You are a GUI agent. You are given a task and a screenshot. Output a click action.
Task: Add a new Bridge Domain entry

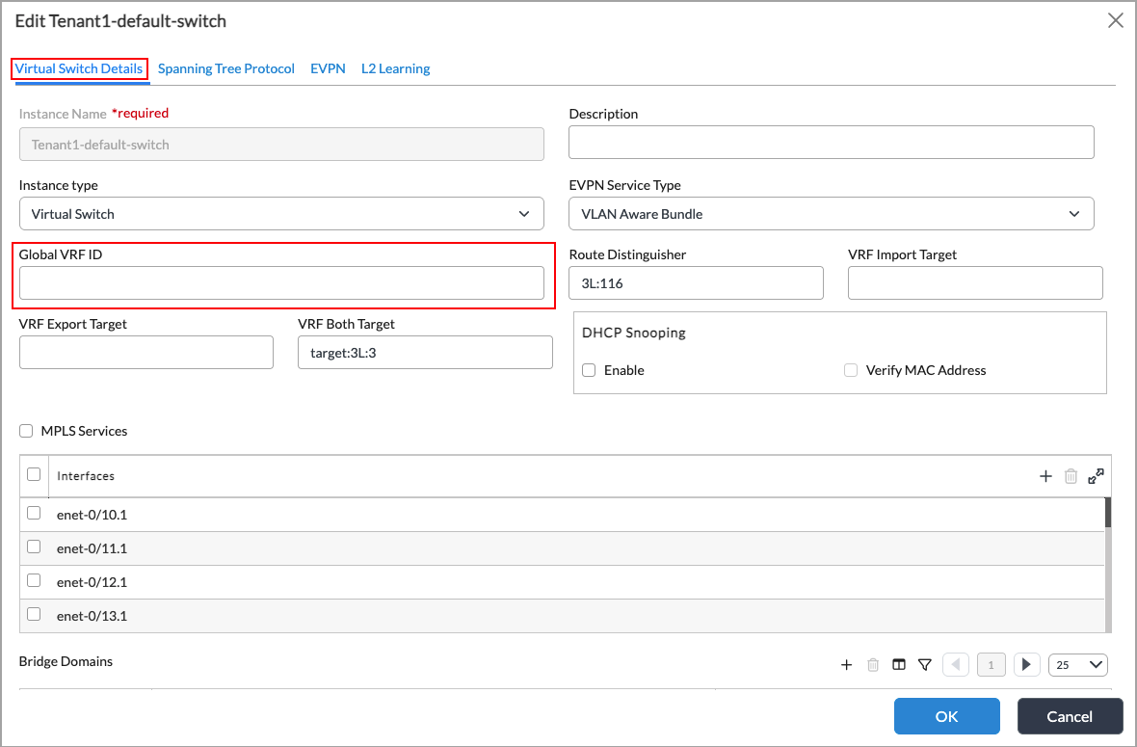(x=847, y=664)
